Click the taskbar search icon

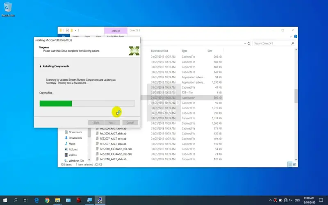15,200
